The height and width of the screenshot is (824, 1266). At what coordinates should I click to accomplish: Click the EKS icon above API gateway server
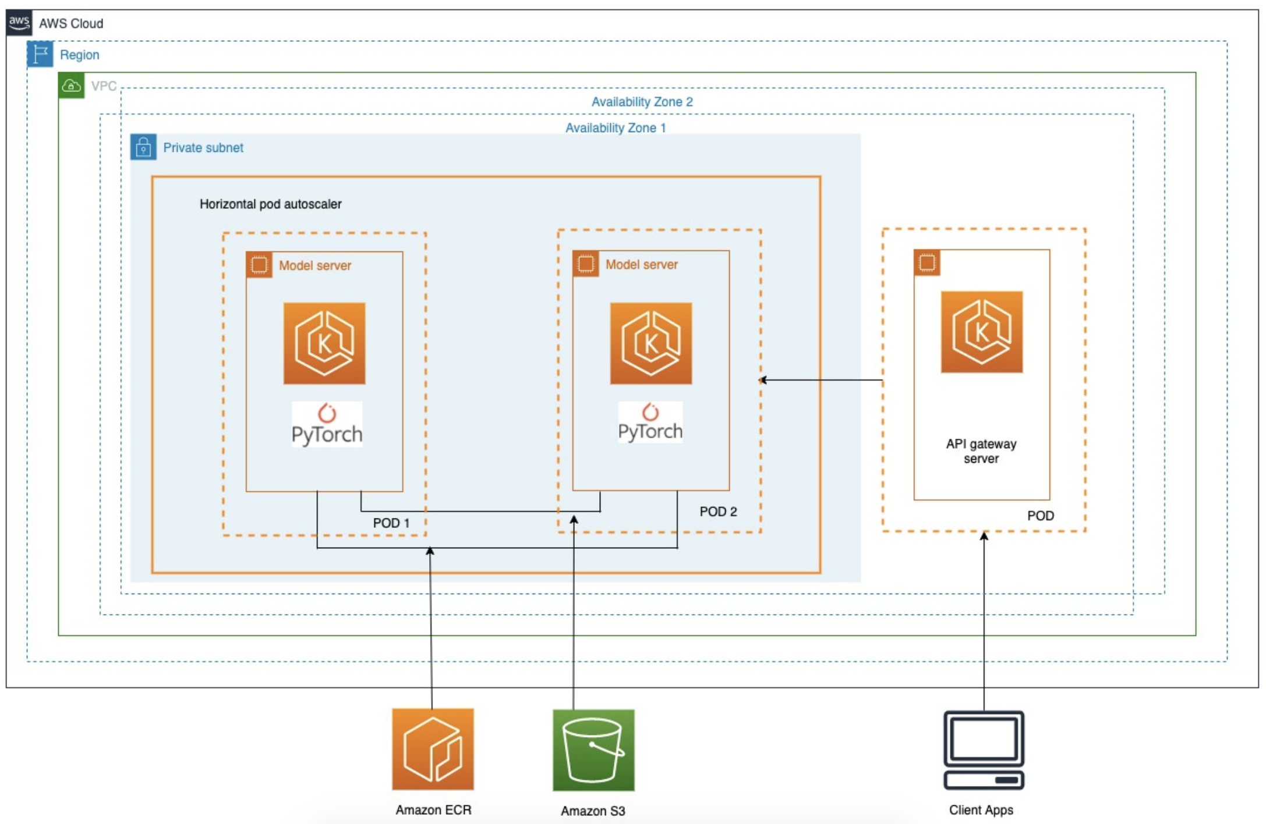click(x=981, y=332)
